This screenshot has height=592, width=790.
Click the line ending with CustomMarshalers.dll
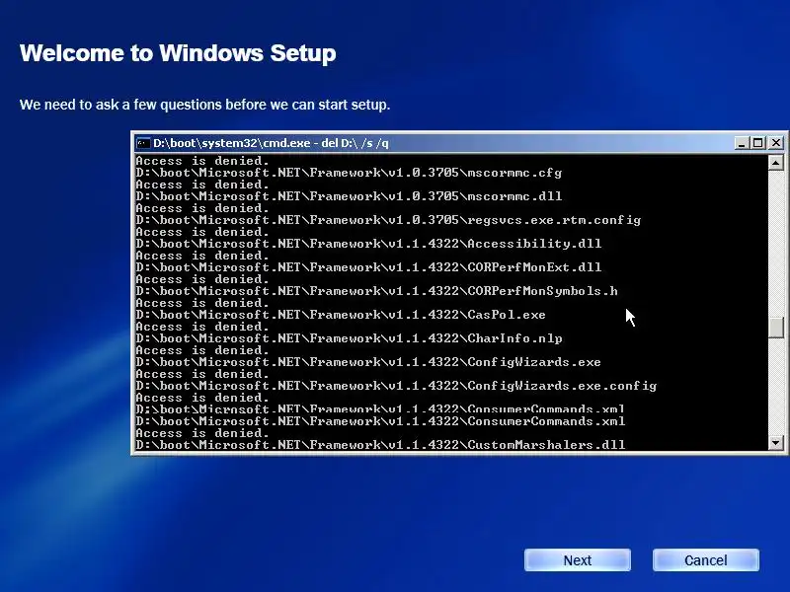(380, 445)
